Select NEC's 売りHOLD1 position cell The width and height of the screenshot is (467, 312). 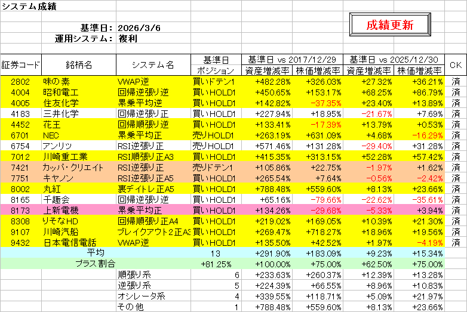coord(216,135)
